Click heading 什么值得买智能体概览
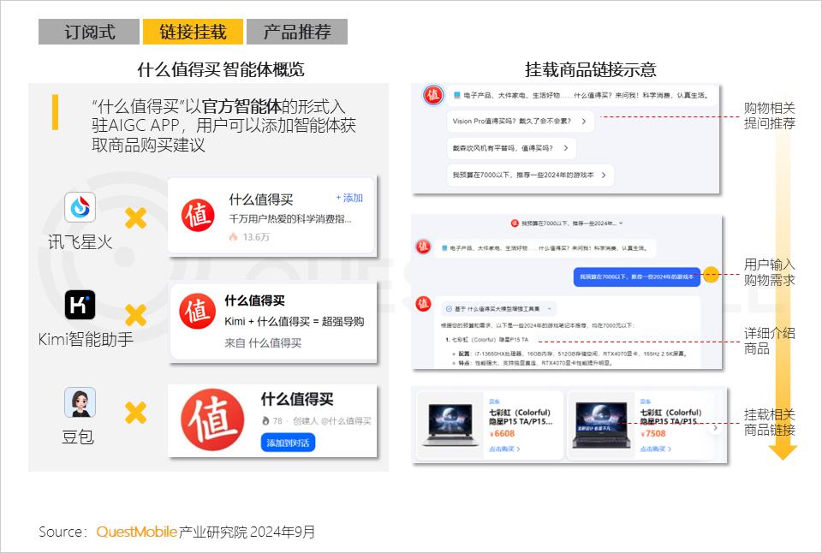This screenshot has height=553, width=822. pyautogui.click(x=221, y=69)
